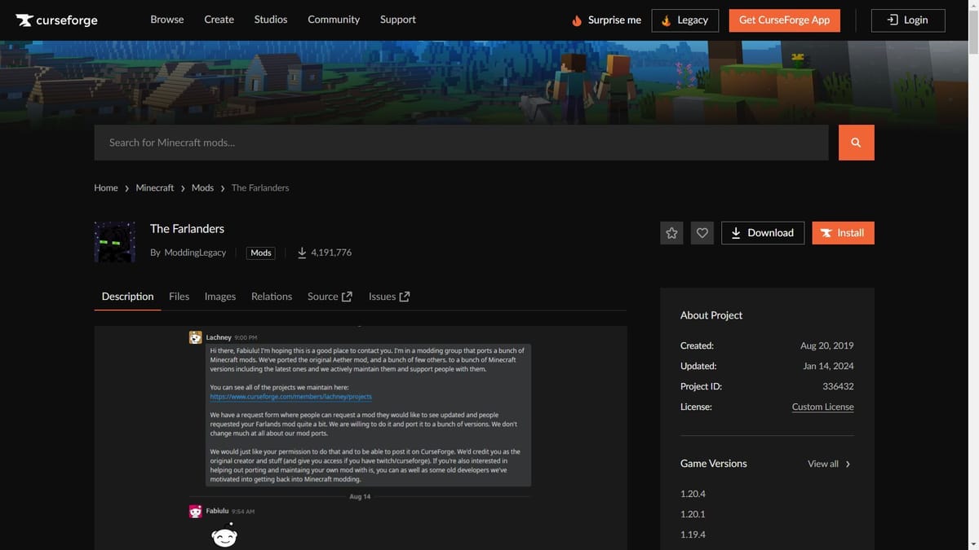979x550 pixels.
Task: Go to Minecraft in the breadcrumb
Action: coord(154,188)
